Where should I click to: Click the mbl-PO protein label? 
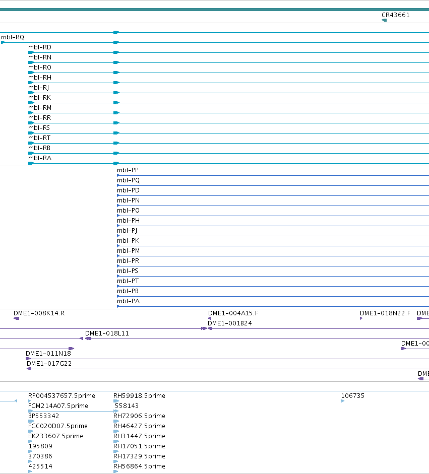click(x=128, y=211)
